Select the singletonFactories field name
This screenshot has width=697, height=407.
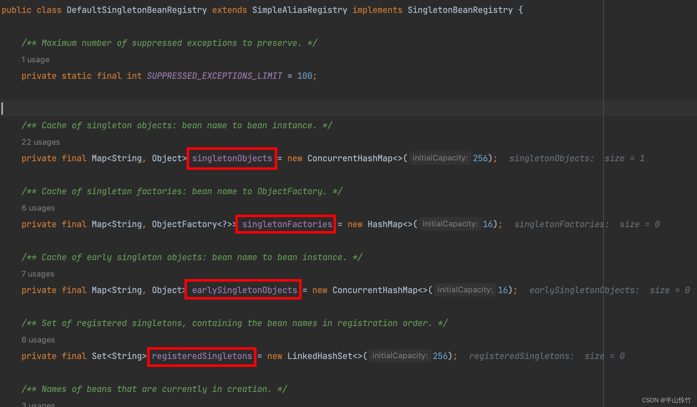[287, 224]
